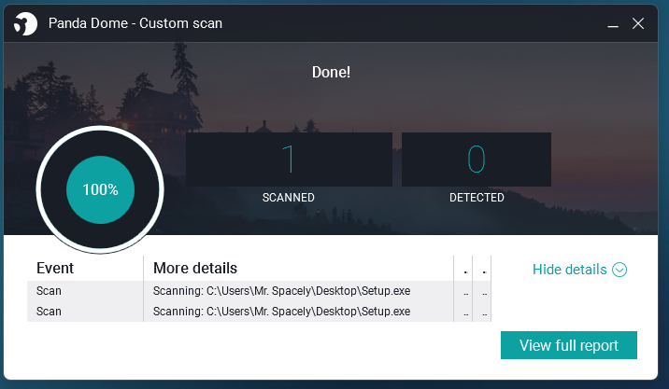
Task: Minimize the Panda Dome scan window
Action: pos(613,24)
